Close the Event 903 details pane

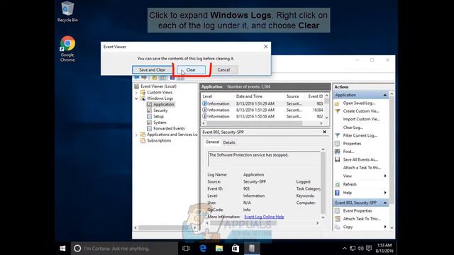pyautogui.click(x=325, y=132)
